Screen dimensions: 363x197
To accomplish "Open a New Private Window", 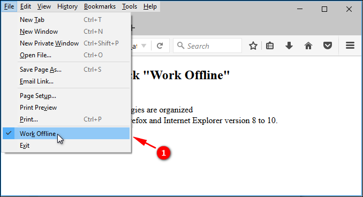I will point(66,43).
